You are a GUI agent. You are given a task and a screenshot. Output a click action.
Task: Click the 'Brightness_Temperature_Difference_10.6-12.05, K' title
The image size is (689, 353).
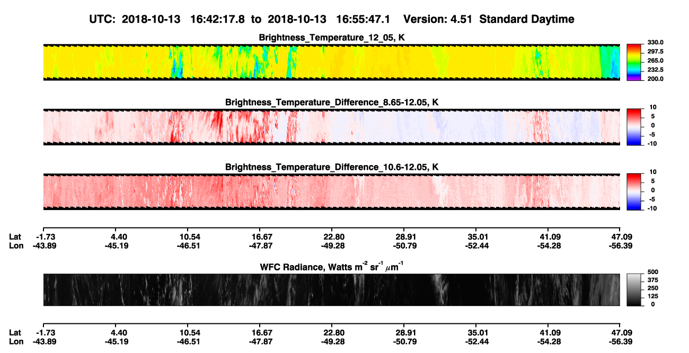pyautogui.click(x=332, y=167)
